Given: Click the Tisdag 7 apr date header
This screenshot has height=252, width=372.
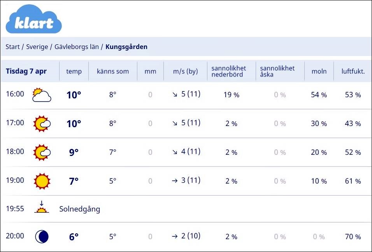Looking at the screenshot, I should pos(26,71).
